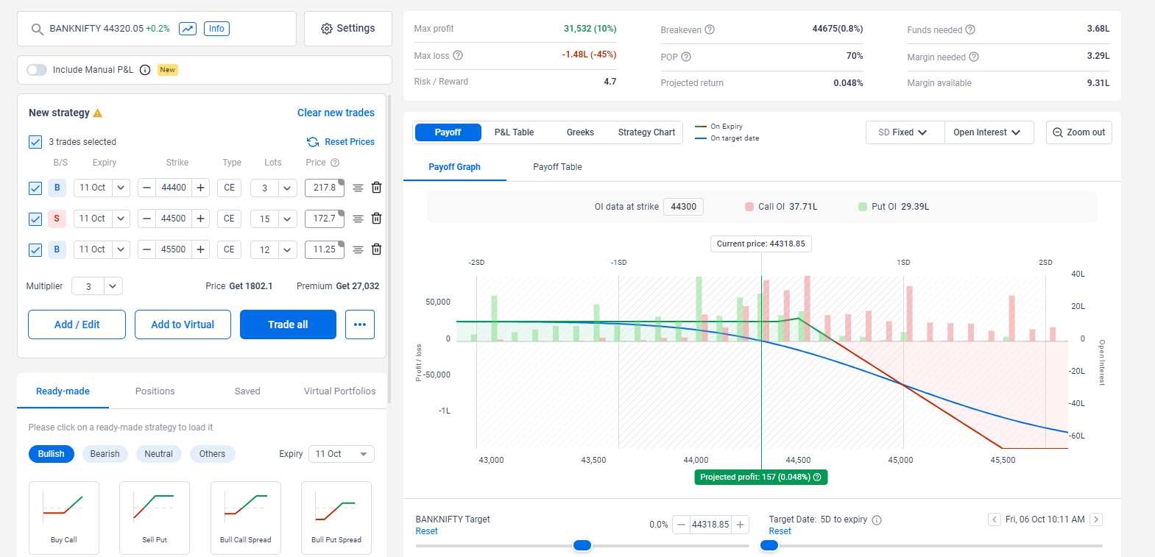
Task: Delete the 44400 CE trade row
Action: coord(376,188)
